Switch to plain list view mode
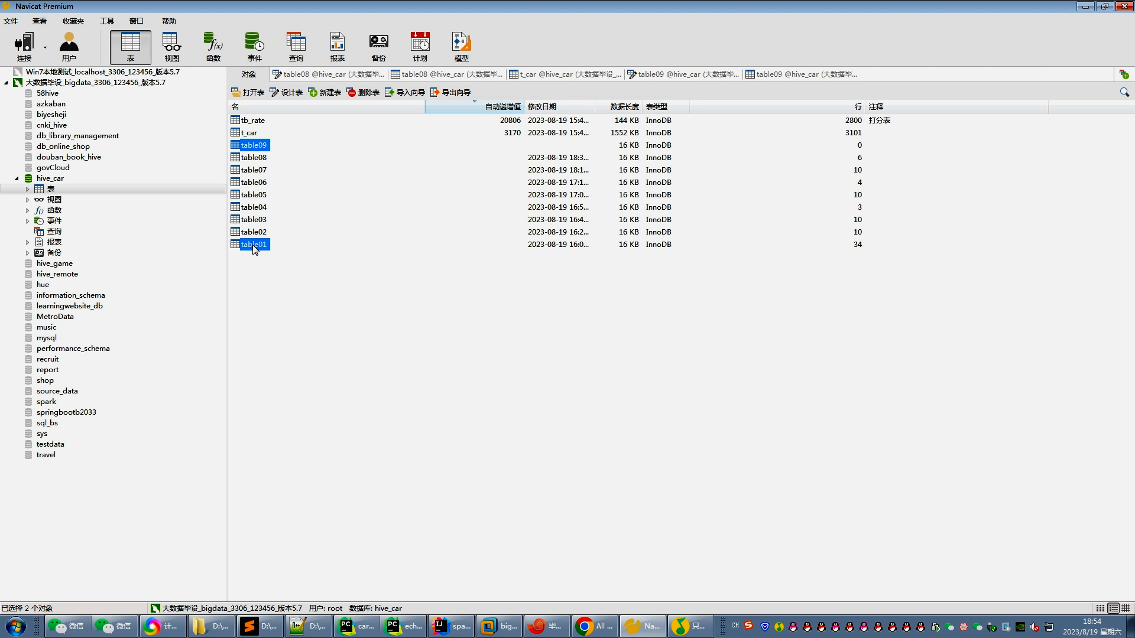The width and height of the screenshot is (1135, 638). (x=1100, y=608)
